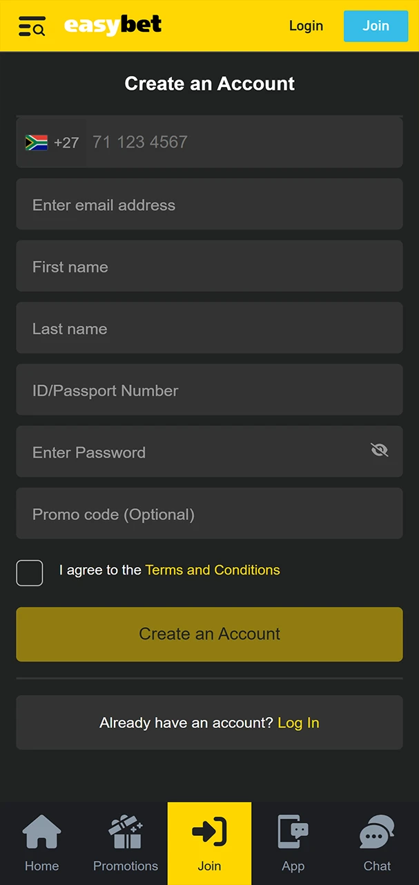Click the easybet logo
The height and width of the screenshot is (885, 419).
(x=113, y=26)
